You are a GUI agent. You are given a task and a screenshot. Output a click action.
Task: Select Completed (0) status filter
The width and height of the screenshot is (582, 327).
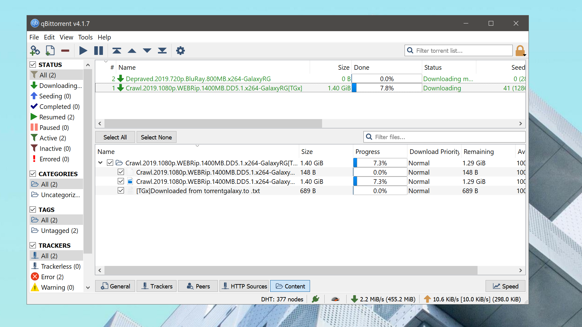(x=56, y=106)
